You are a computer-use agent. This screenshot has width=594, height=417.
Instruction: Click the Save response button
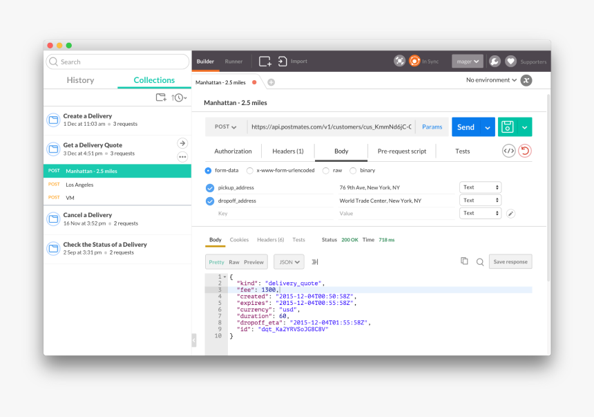(510, 262)
